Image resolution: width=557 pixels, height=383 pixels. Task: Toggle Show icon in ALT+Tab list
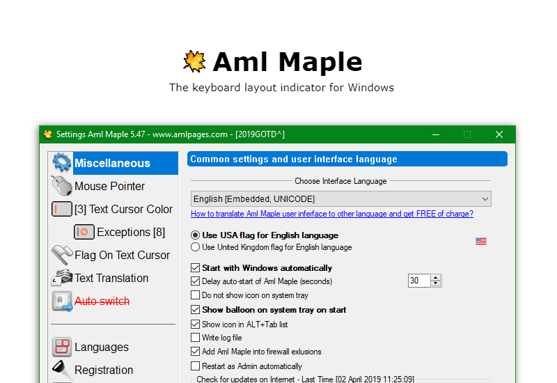click(195, 324)
